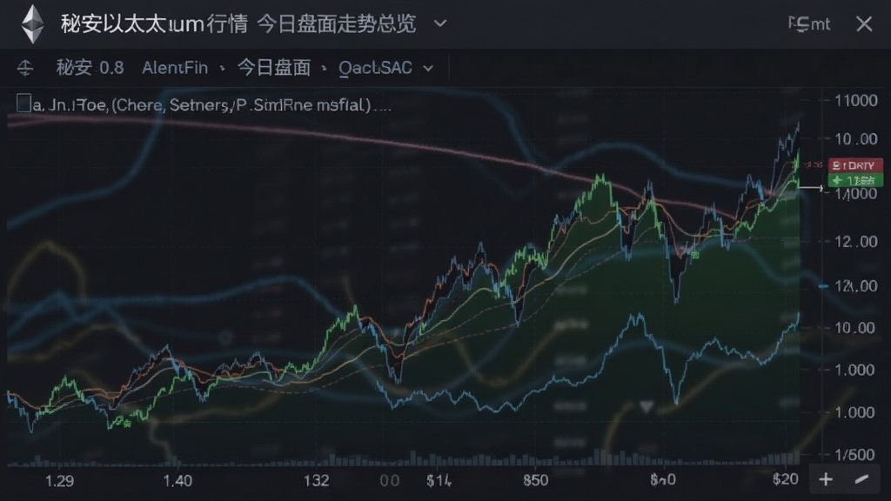Image resolution: width=891 pixels, height=501 pixels.
Task: Click the down-triangle marker on the chart
Action: tap(646, 407)
